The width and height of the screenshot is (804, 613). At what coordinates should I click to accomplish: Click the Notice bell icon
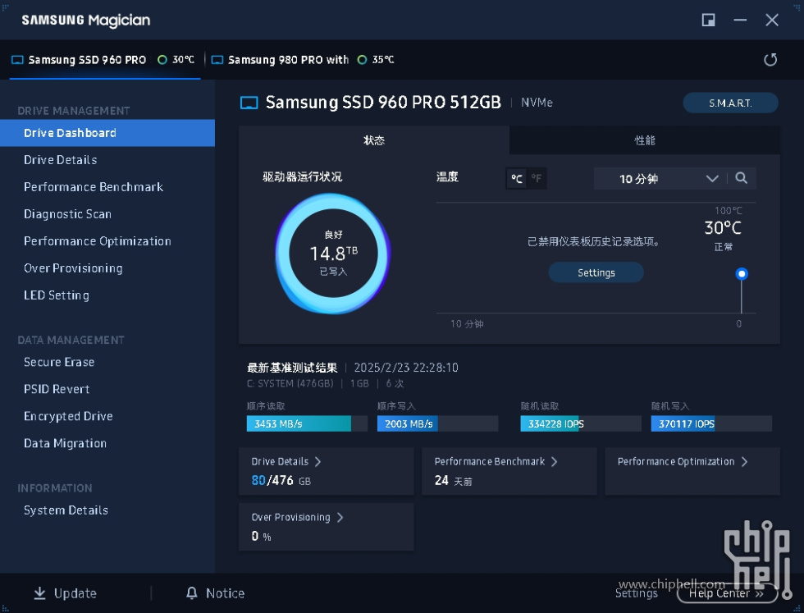191,593
